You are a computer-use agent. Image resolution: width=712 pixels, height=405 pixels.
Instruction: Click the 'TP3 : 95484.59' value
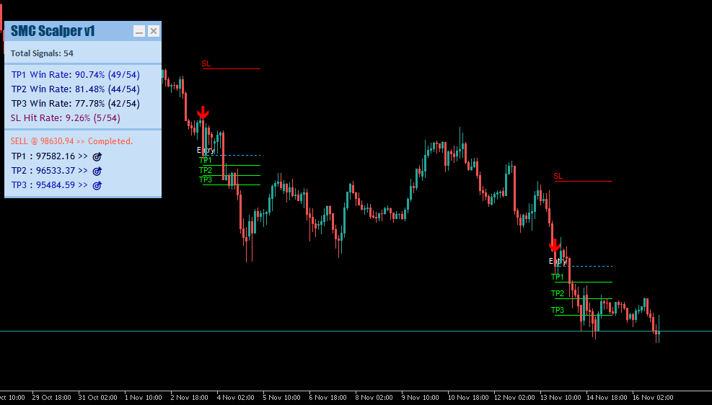(x=43, y=185)
